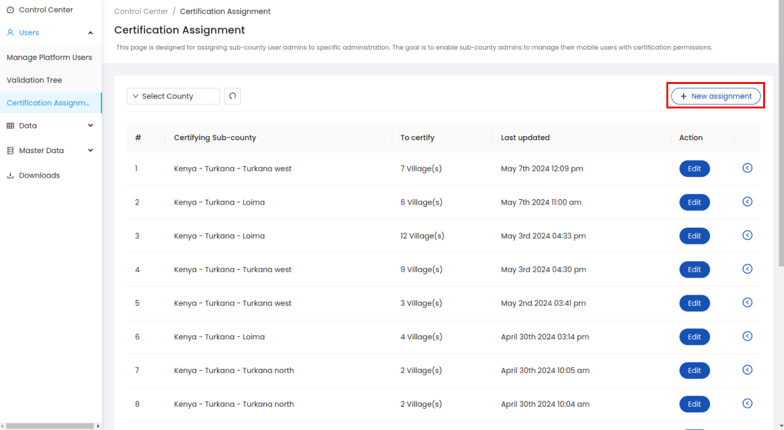Edit row 1 Turkana west assignment
The width and height of the screenshot is (784, 430).
click(x=695, y=168)
